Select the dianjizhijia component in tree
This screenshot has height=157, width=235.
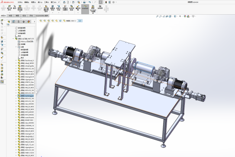click(x=26, y=136)
